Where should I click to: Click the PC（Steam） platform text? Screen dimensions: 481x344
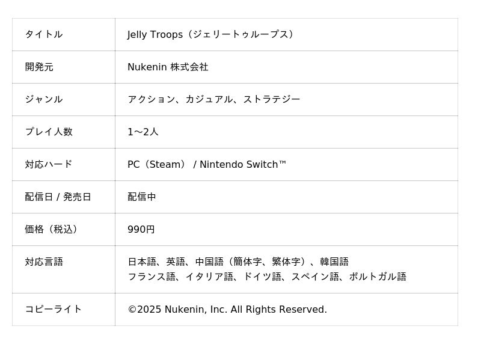[157, 164]
